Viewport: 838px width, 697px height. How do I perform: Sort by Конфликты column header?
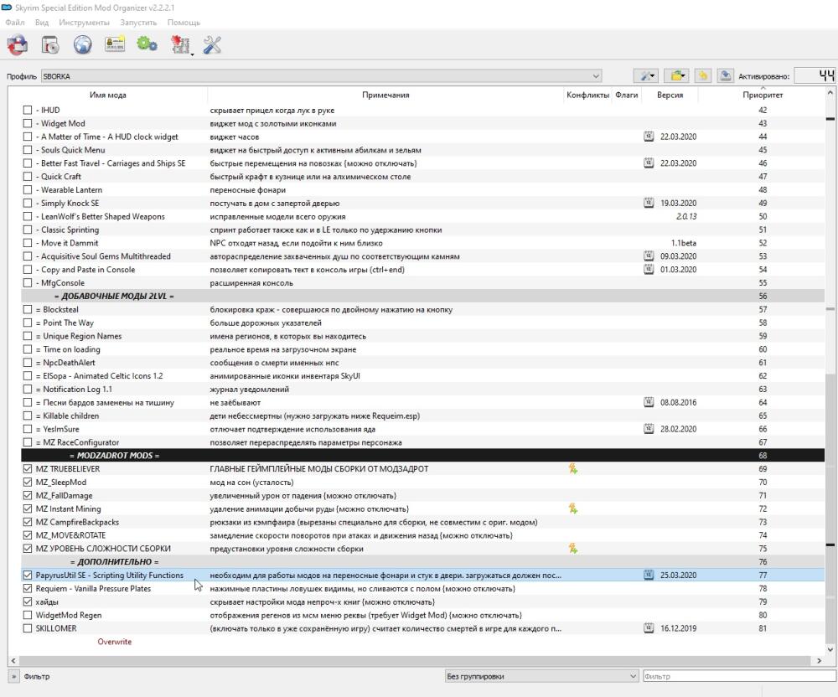pyautogui.click(x=587, y=95)
